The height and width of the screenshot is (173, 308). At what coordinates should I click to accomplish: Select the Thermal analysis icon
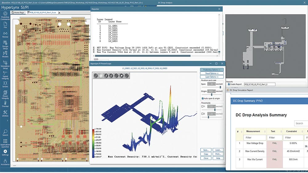point(5,104)
